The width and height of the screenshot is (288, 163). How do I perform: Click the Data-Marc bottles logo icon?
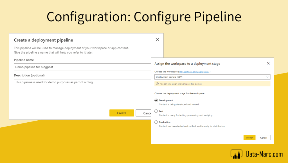point(236,154)
